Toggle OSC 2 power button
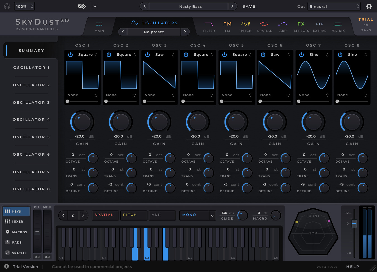 click(x=109, y=55)
